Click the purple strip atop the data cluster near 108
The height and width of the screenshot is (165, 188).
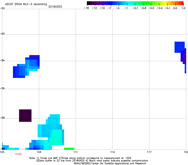[x=34, y=56]
